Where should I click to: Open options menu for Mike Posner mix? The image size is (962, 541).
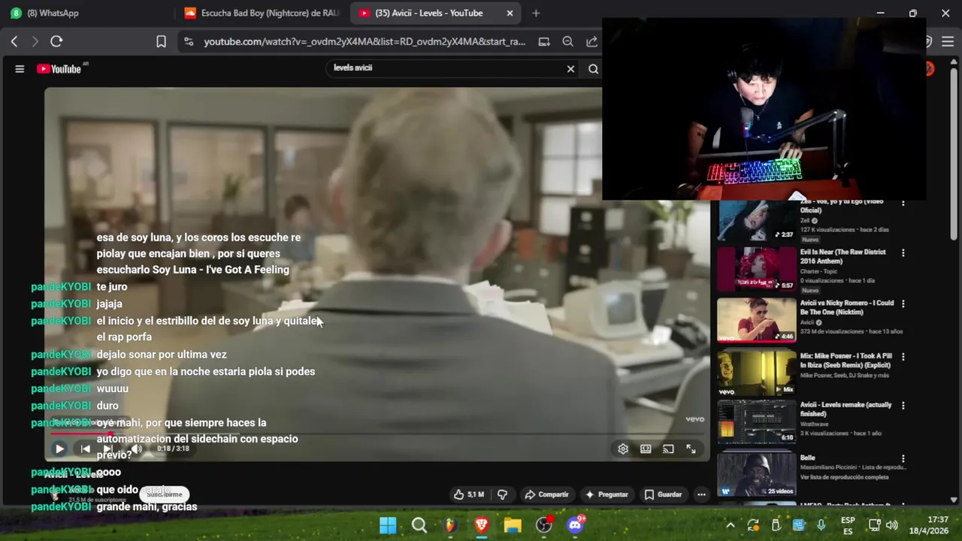[x=903, y=357]
